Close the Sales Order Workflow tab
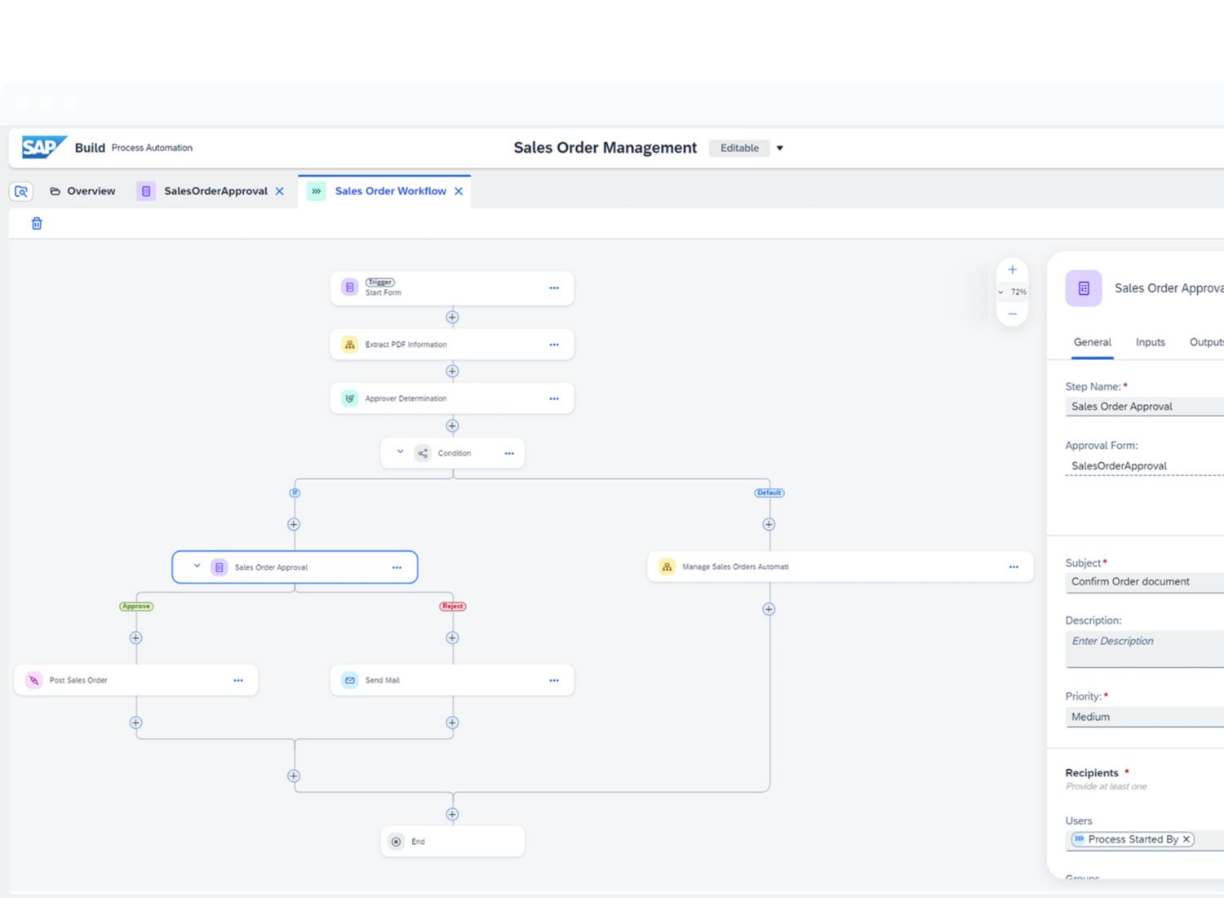This screenshot has height=898, width=1224. pyautogui.click(x=459, y=191)
